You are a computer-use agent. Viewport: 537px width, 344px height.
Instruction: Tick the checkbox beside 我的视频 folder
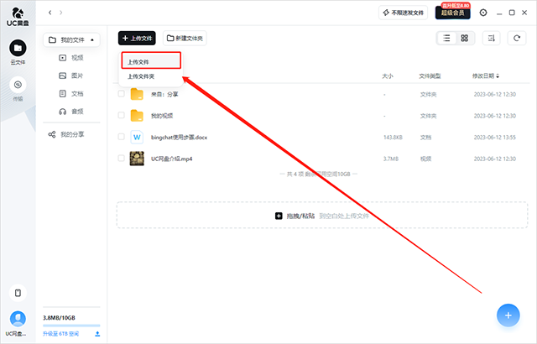122,115
